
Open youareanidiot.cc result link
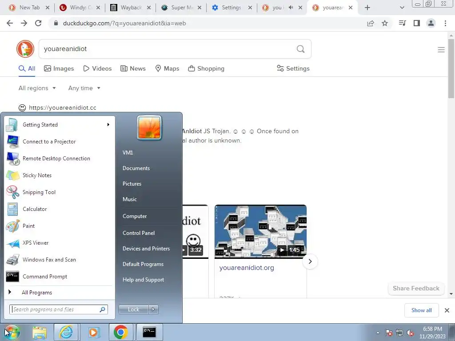pyautogui.click(x=62, y=107)
